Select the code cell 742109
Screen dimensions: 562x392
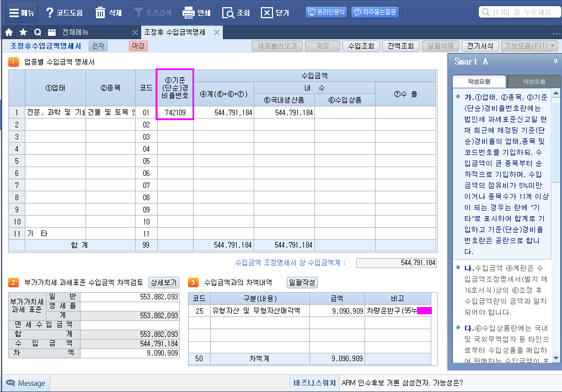(175, 113)
